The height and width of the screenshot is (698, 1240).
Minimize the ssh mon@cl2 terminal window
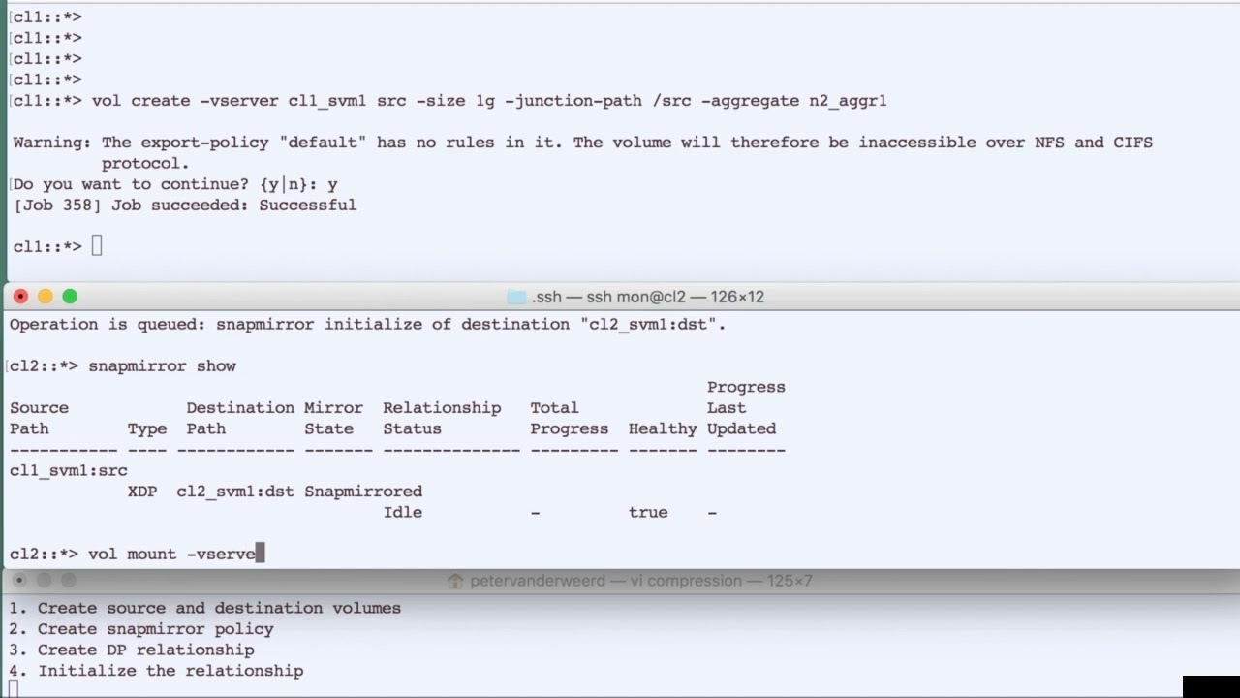[x=45, y=297]
